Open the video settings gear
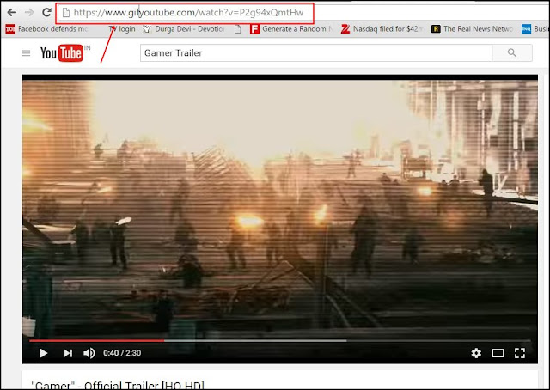Screen dimensions: 550x390 (x=476, y=353)
